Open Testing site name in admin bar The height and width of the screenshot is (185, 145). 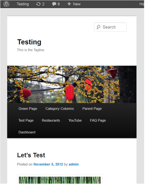[23, 4]
